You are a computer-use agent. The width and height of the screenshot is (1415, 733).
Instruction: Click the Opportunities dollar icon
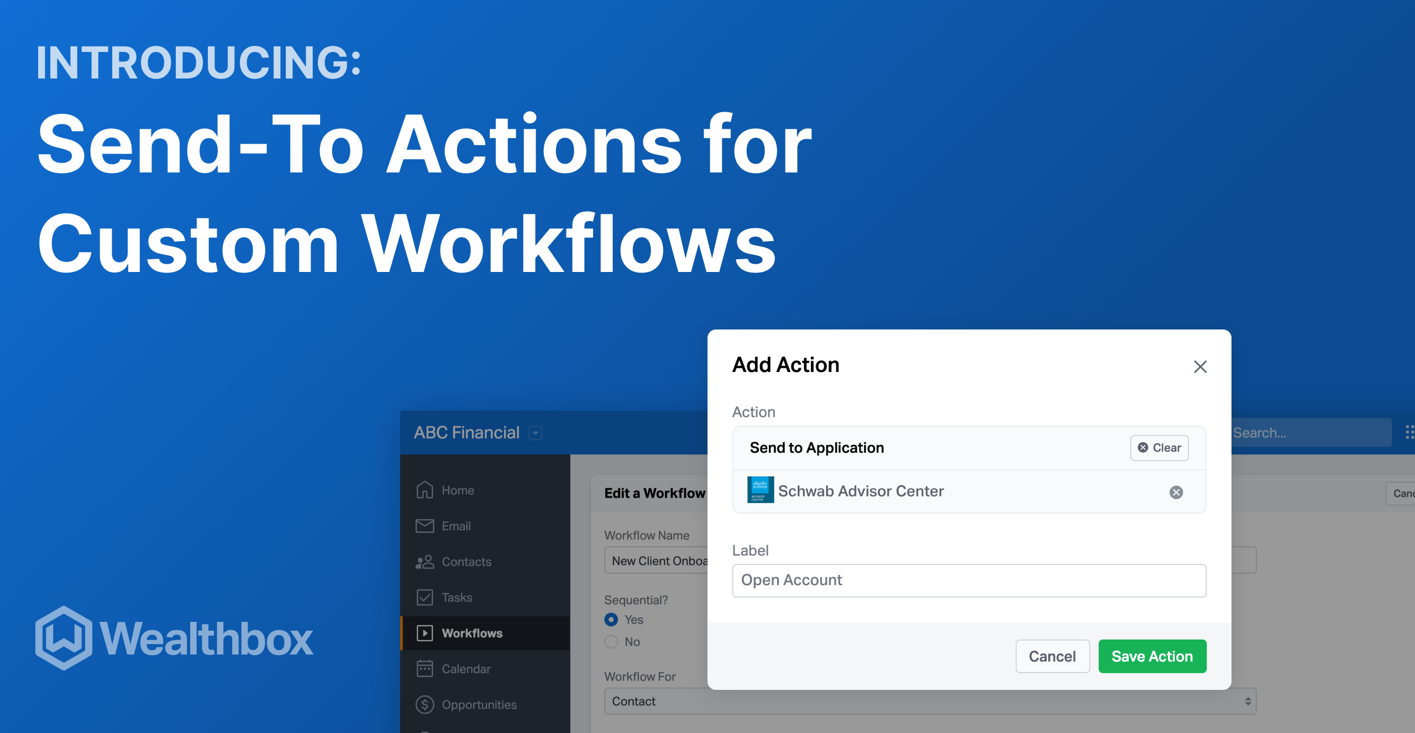[x=424, y=704]
